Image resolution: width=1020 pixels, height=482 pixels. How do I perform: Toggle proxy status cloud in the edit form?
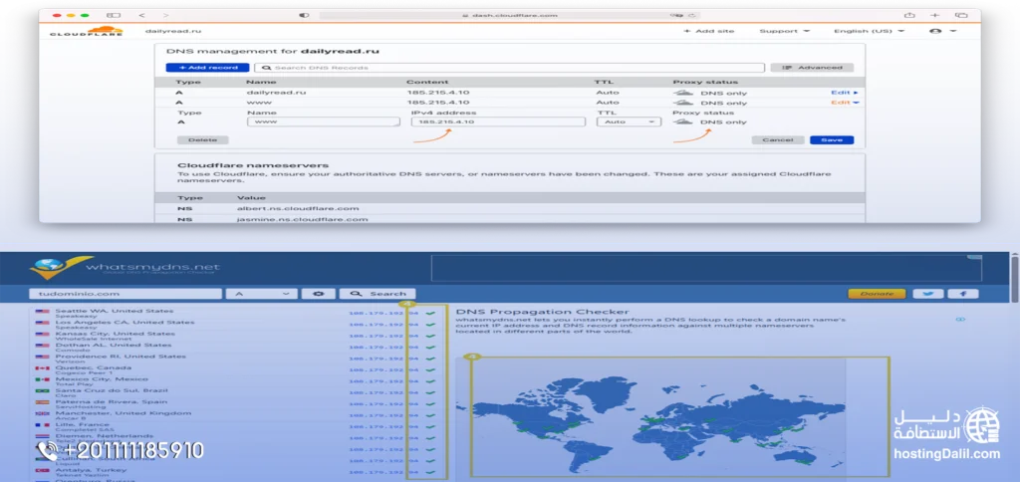point(682,121)
